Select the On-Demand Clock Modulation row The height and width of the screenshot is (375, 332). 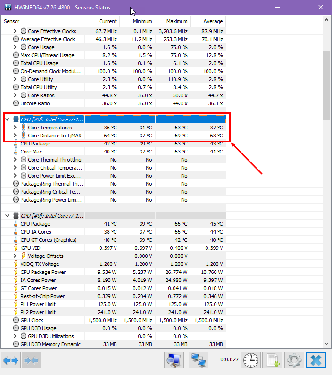pos(114,71)
